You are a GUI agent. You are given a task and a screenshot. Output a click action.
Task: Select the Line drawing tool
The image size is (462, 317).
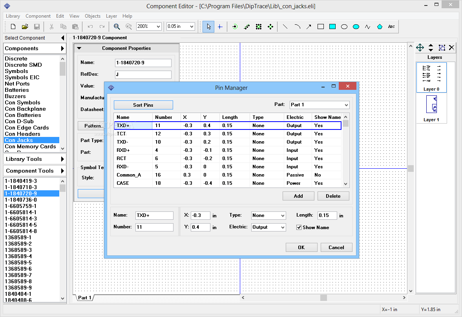pos(285,27)
